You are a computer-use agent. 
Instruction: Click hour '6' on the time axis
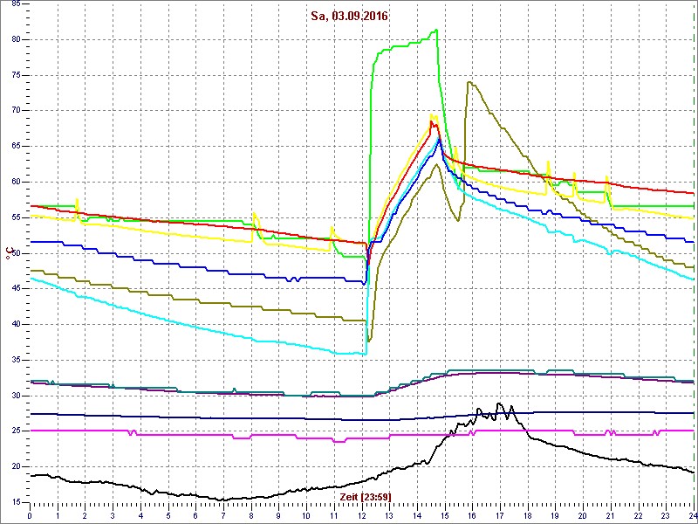[195, 515]
